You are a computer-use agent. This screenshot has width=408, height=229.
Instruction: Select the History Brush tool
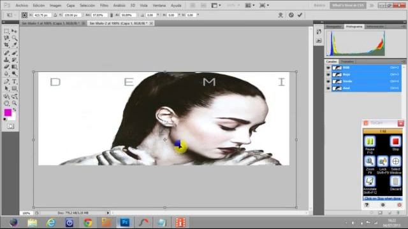(14, 60)
